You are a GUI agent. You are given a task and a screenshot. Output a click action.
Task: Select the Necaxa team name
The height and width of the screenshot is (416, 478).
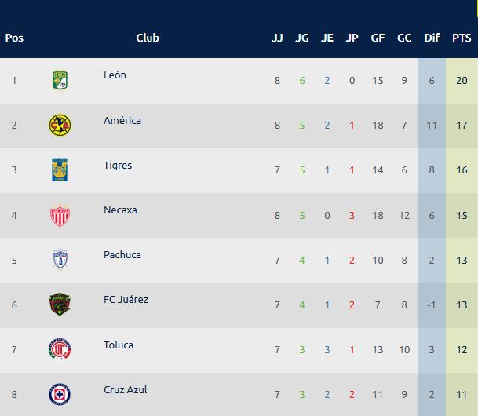click(120, 210)
